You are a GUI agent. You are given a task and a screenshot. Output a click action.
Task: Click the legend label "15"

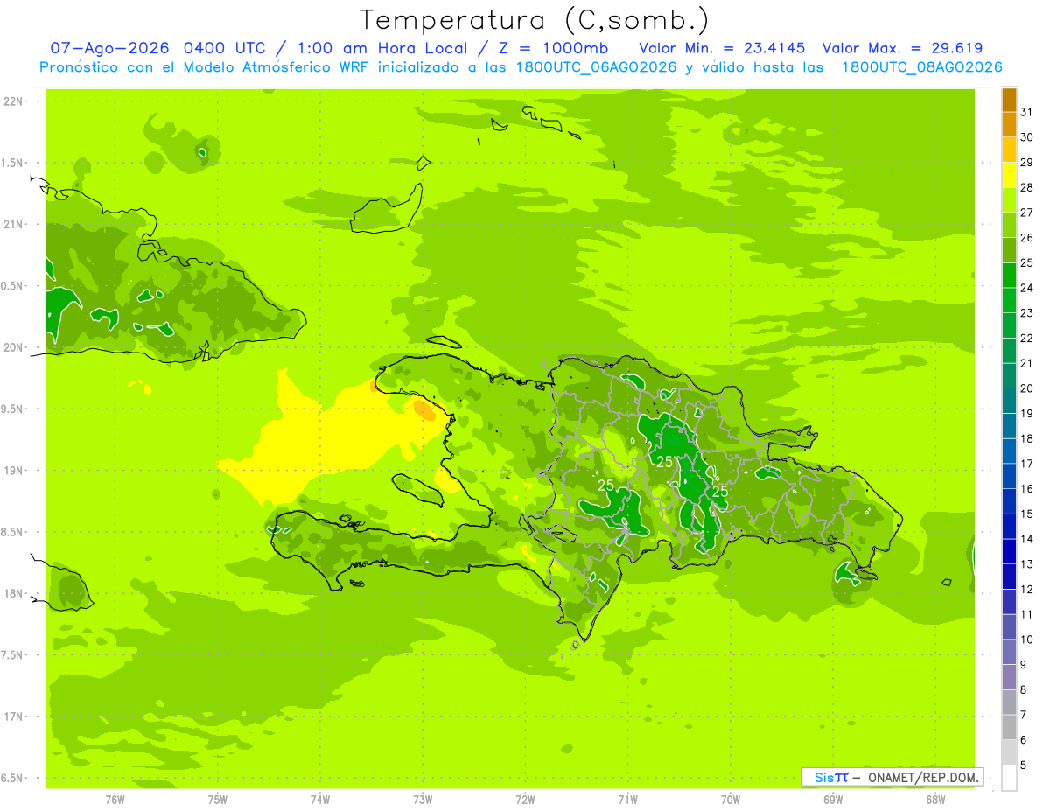[x=1027, y=514]
